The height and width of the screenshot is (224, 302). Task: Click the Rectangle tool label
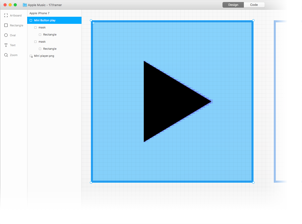click(17, 25)
